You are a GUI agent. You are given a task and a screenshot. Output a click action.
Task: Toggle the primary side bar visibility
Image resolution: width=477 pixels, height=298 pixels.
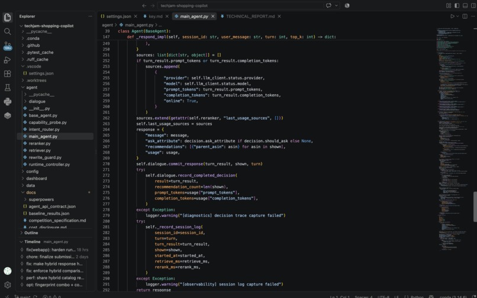tap(457, 5)
